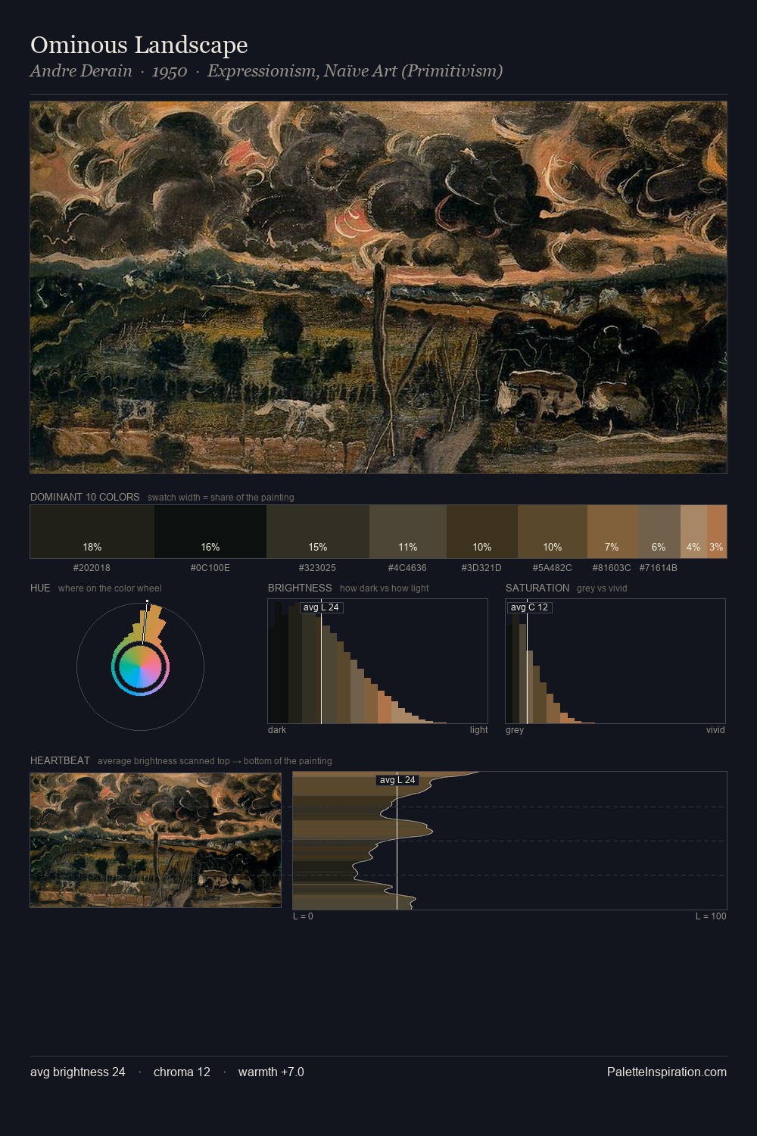Select the 3% orange-brown swatch
The width and height of the screenshot is (757, 1136).
pos(717,532)
